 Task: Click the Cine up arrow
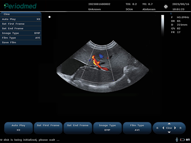tap(169, 124)
